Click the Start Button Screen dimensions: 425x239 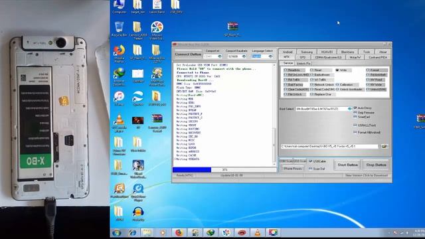click(347, 165)
